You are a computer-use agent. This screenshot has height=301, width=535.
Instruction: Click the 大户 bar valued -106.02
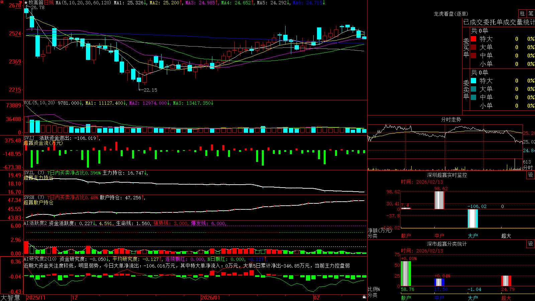tap(473, 218)
